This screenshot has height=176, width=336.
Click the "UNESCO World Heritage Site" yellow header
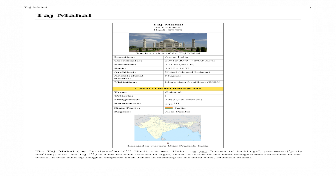coord(168,88)
